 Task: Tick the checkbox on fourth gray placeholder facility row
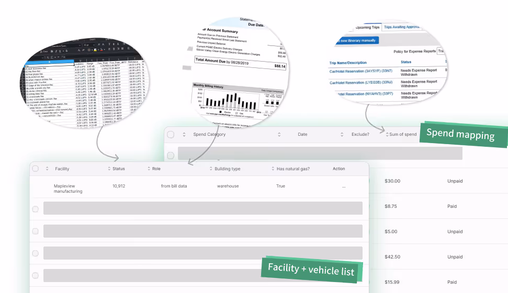point(35,276)
